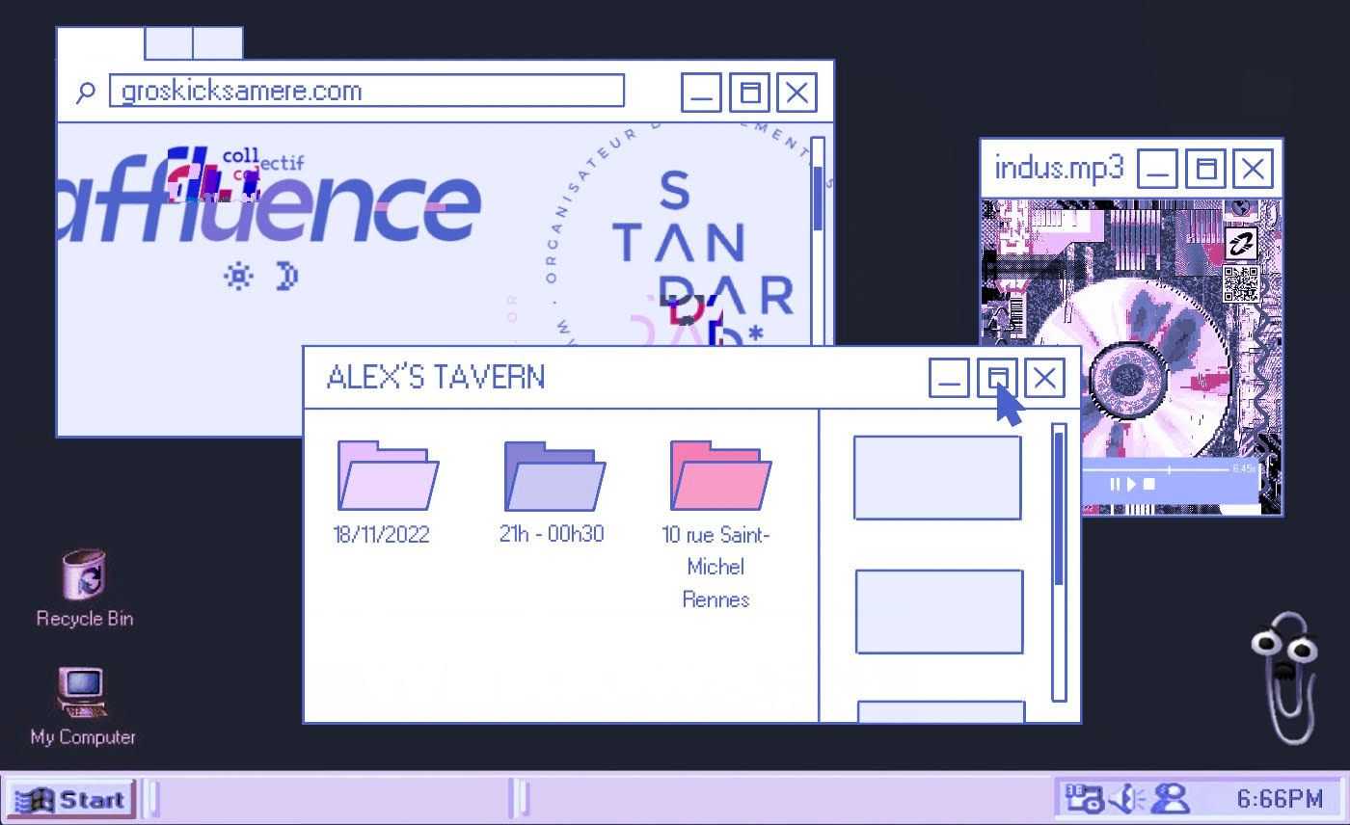Minimize the indus.mp3 player window
The width and height of the screenshot is (1350, 825).
tap(1157, 169)
